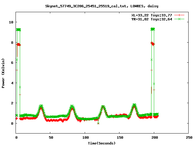195x146 pixels.
Task: Click the third signal peak near 125 seconds
Action: (x=103, y=107)
